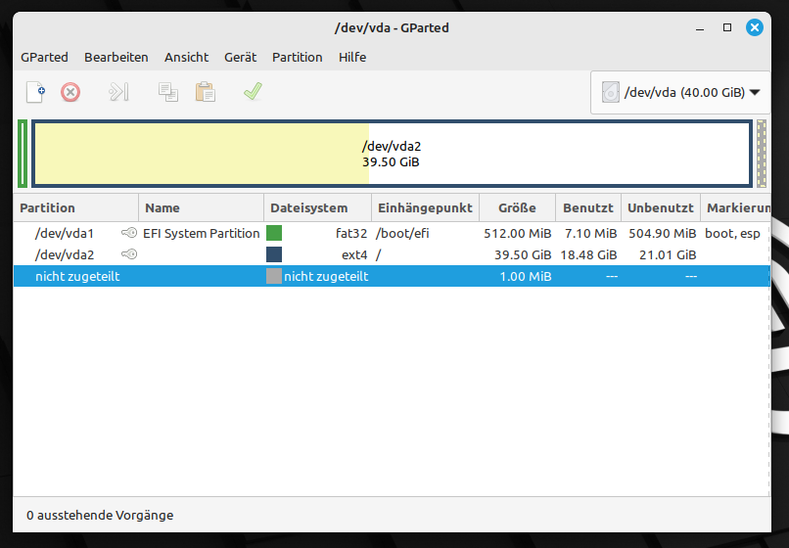Click the key icon beside /dev/vda1

tap(129, 233)
